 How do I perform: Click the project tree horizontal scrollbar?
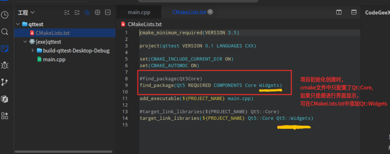click(64, 152)
